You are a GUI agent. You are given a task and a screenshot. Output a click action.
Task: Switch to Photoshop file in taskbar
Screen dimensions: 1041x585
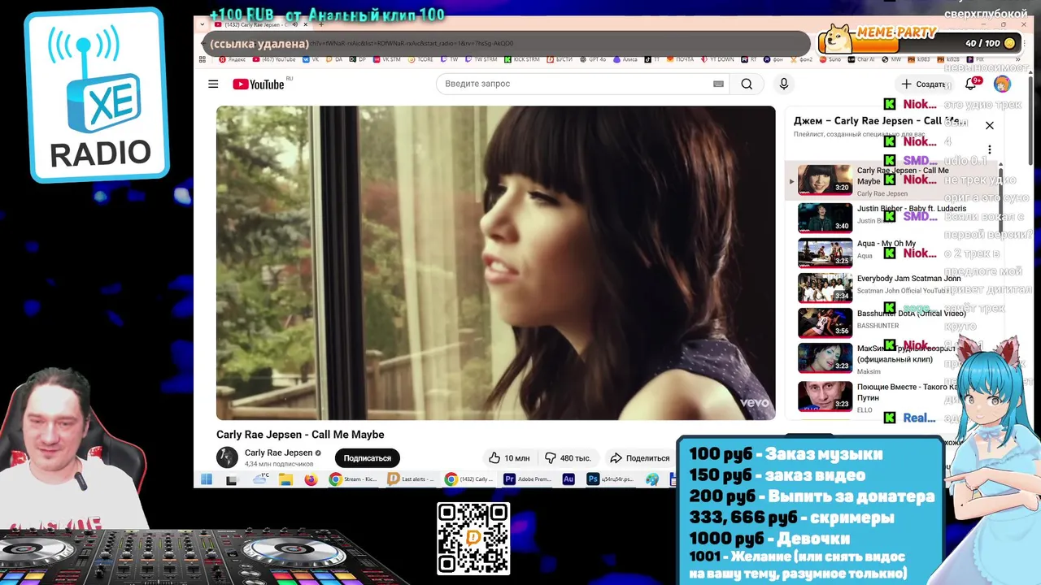[610, 479]
